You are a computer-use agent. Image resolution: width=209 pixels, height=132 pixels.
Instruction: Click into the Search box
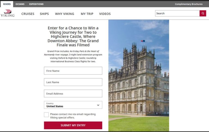pos(177,13)
